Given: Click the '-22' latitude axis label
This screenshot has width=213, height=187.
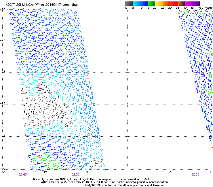Looking at the screenshot, I should coord(3,40).
